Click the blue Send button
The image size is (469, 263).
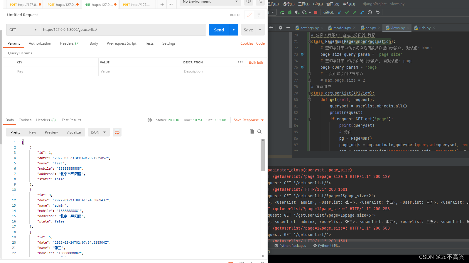pyautogui.click(x=219, y=30)
